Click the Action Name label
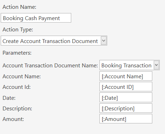 19,7
